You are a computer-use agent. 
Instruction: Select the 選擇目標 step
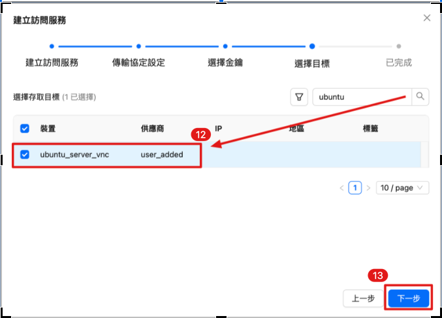pos(312,63)
